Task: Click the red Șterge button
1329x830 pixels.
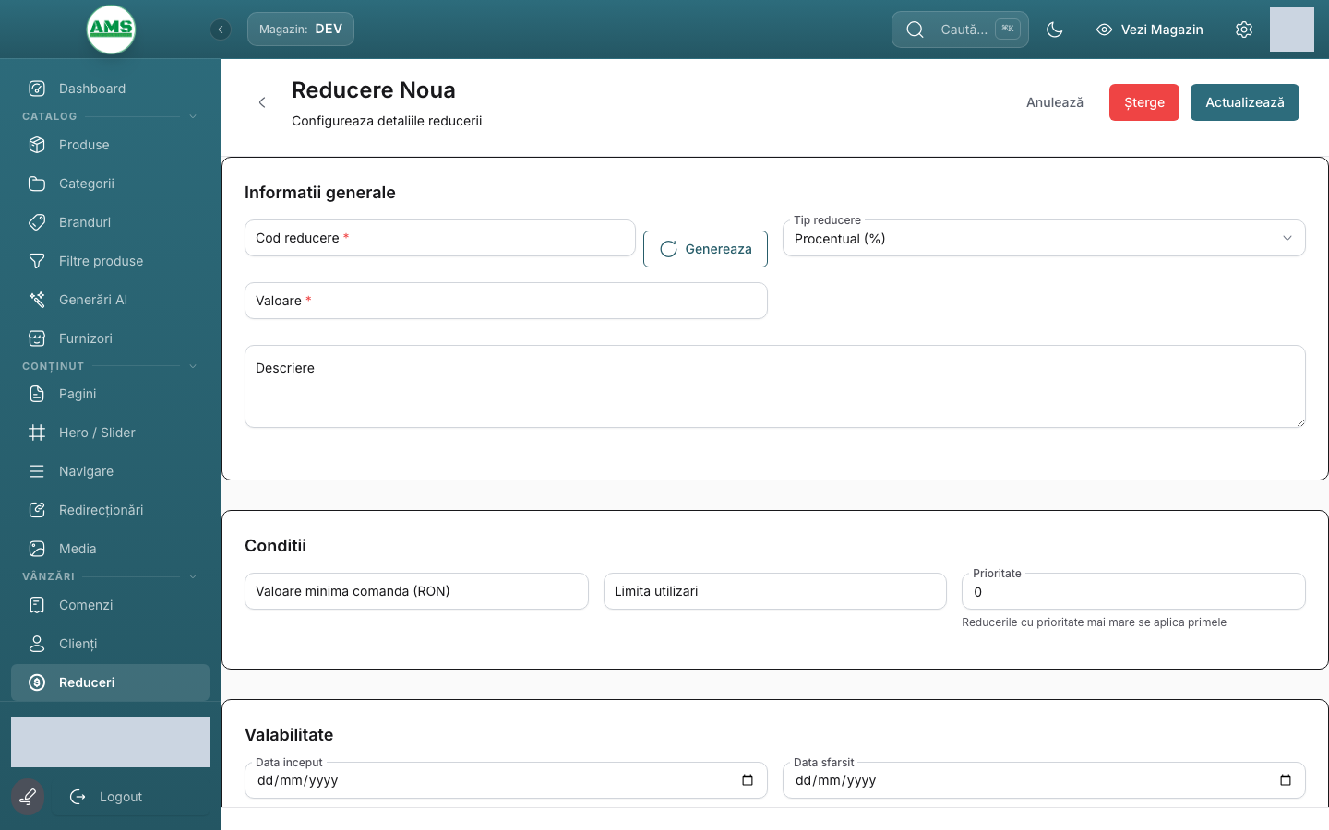Action: (1144, 102)
